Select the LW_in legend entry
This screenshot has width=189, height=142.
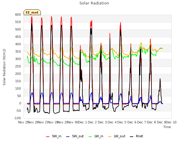(x=96, y=136)
